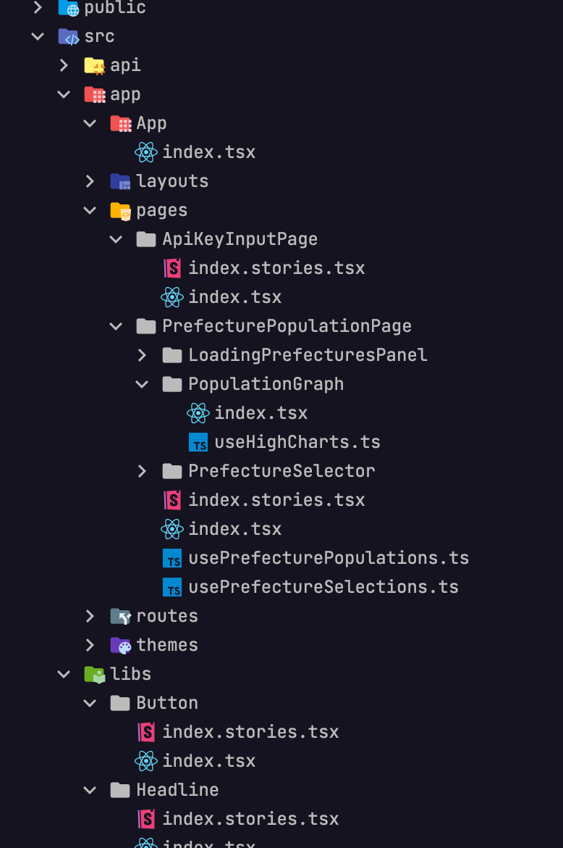Click the Storybook icon in ApiKeyInputPage
Viewport: 563px width, 848px height.
(x=172, y=267)
